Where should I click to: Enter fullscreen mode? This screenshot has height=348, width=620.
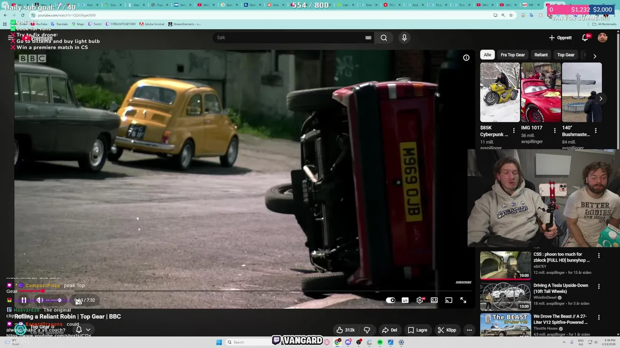(x=463, y=300)
